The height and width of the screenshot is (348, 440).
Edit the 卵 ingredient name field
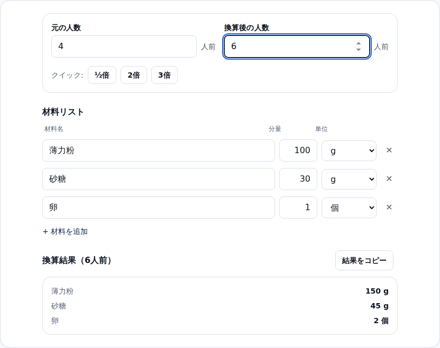[x=159, y=208]
